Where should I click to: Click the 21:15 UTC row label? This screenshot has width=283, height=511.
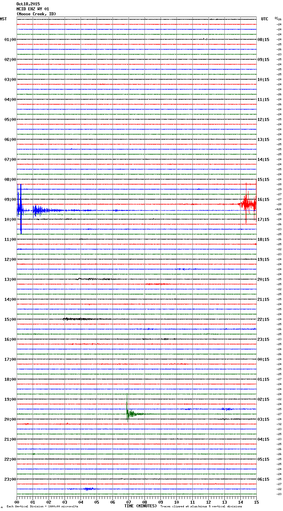pyautogui.click(x=263, y=299)
